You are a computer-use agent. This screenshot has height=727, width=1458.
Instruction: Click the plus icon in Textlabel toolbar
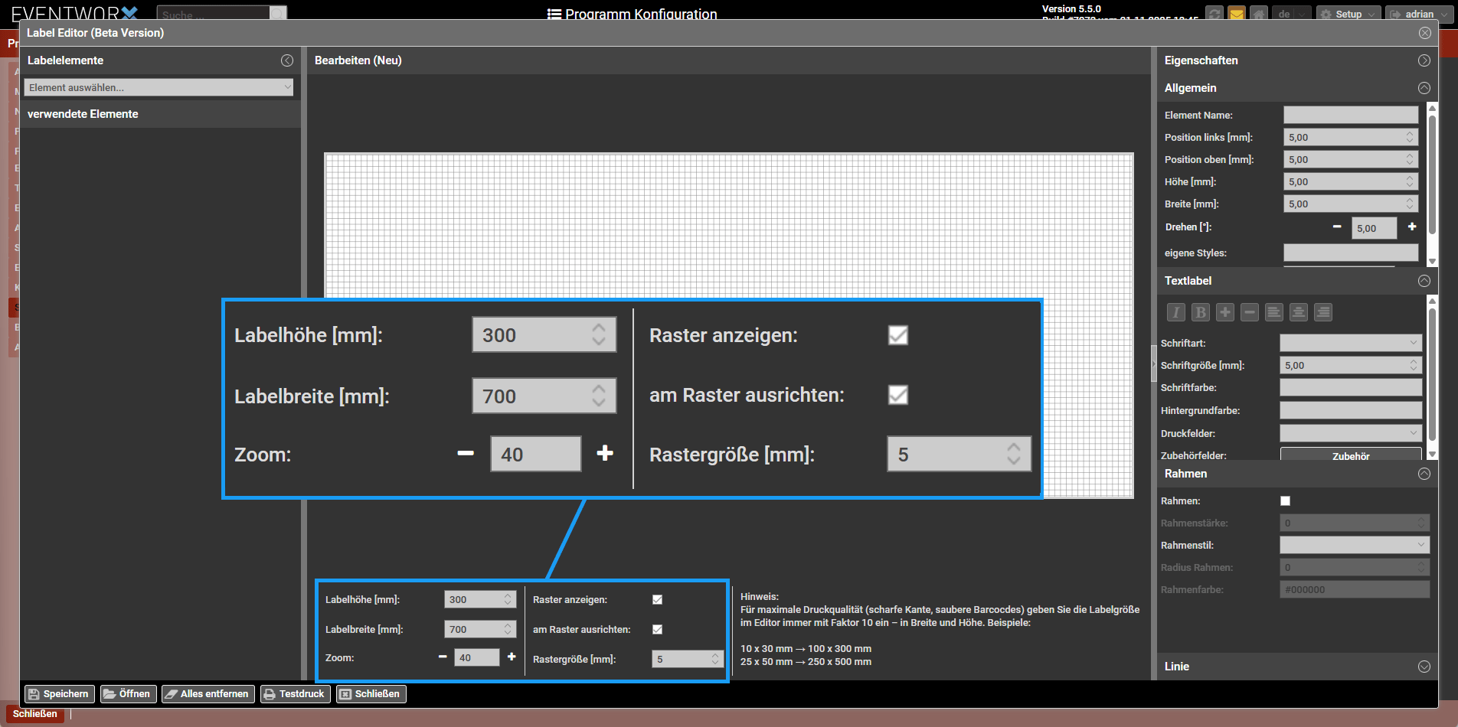tap(1225, 312)
